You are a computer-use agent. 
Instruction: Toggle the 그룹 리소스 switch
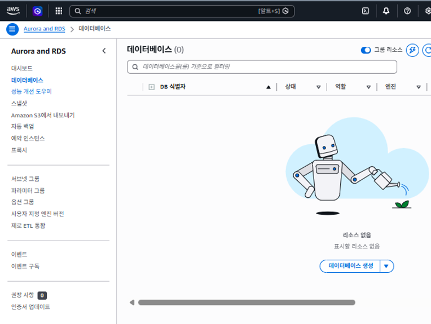click(x=366, y=50)
